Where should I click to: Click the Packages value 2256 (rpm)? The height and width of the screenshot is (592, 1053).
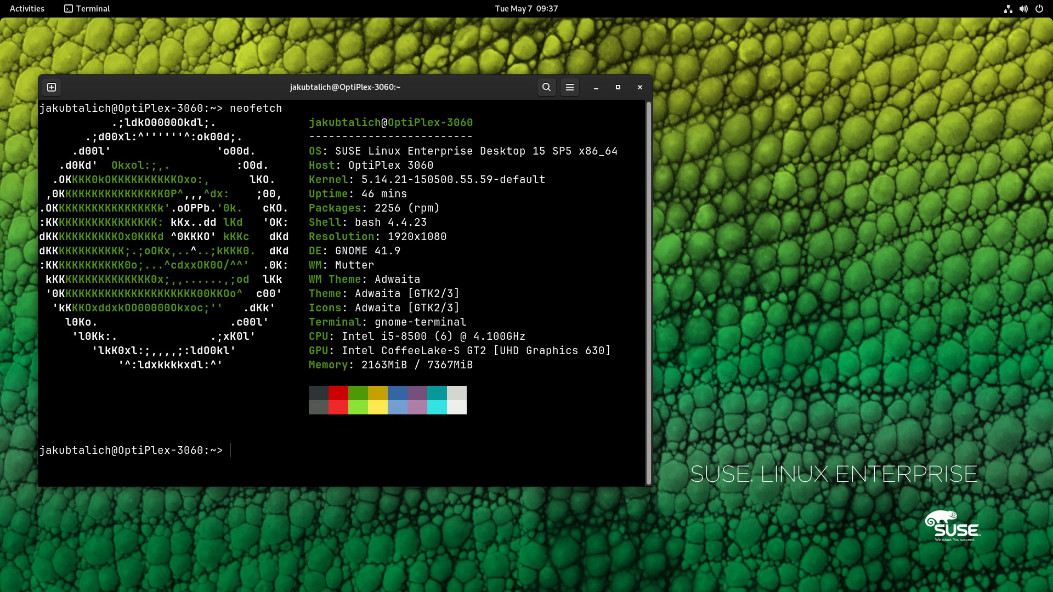(x=407, y=208)
